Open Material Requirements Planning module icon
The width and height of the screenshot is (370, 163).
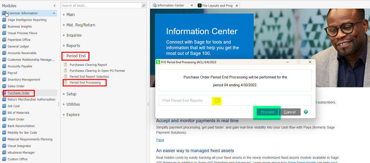(4, 139)
